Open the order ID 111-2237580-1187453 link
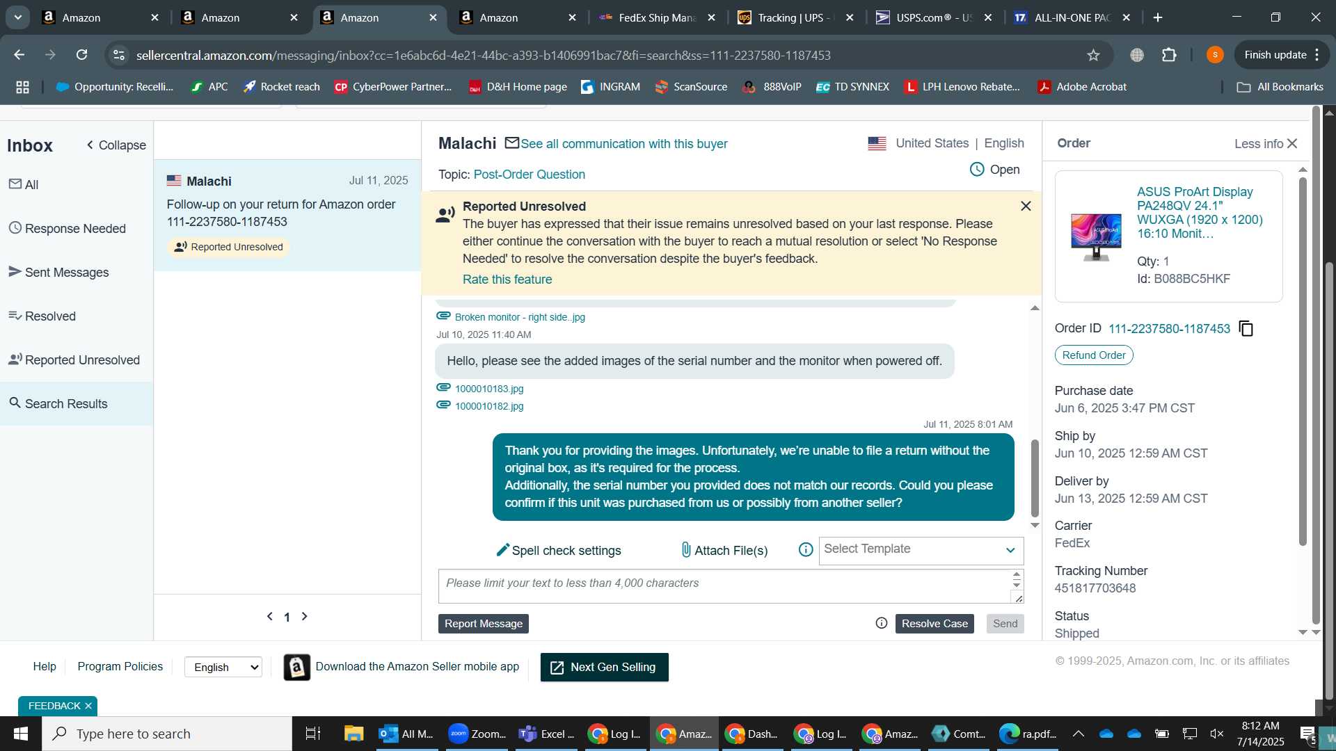This screenshot has height=751, width=1336. click(x=1169, y=329)
